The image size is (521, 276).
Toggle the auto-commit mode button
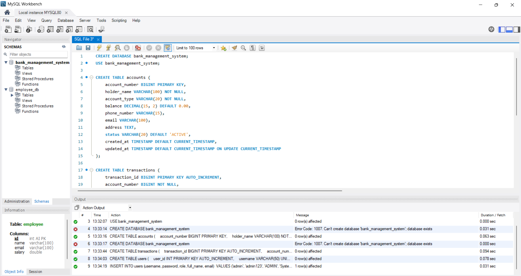tap(168, 48)
